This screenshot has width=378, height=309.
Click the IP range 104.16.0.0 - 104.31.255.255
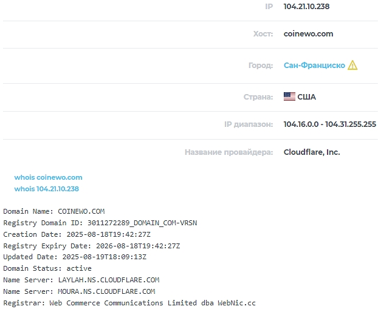point(329,124)
